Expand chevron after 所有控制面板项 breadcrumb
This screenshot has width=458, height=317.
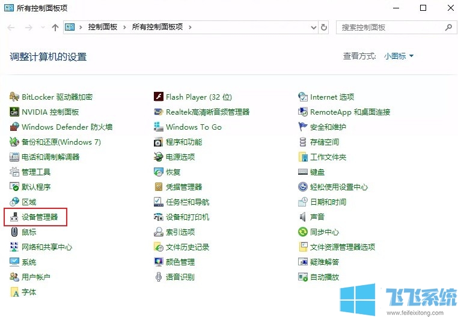190,28
